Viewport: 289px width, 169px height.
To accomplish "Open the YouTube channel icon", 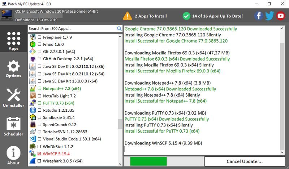I will [x=281, y=16].
